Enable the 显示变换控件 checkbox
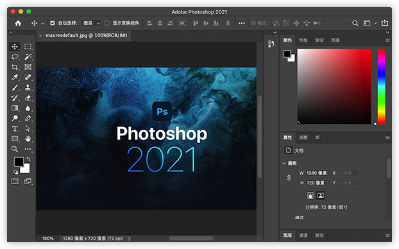The width and height of the screenshot is (399, 249). pyautogui.click(x=107, y=23)
